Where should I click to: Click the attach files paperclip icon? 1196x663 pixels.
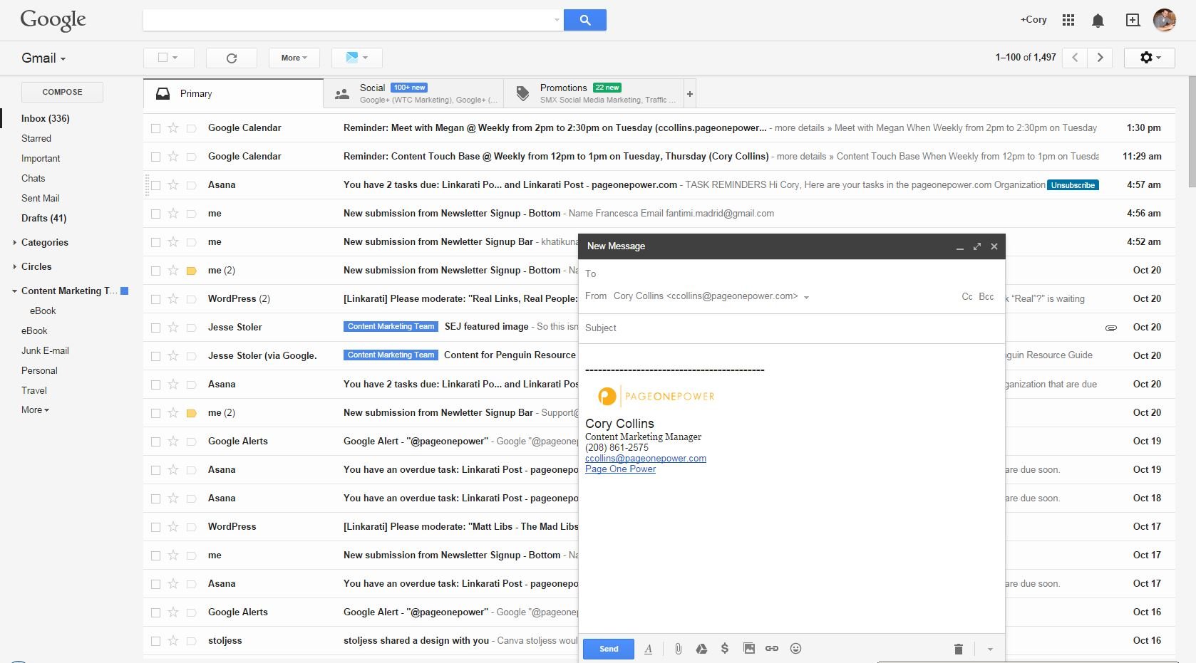[x=678, y=649]
